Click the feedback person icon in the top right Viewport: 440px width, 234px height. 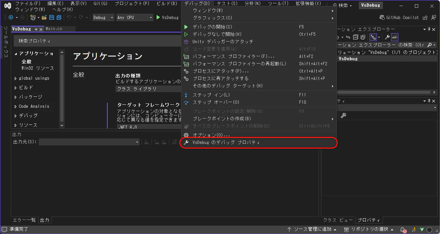[x=433, y=17]
